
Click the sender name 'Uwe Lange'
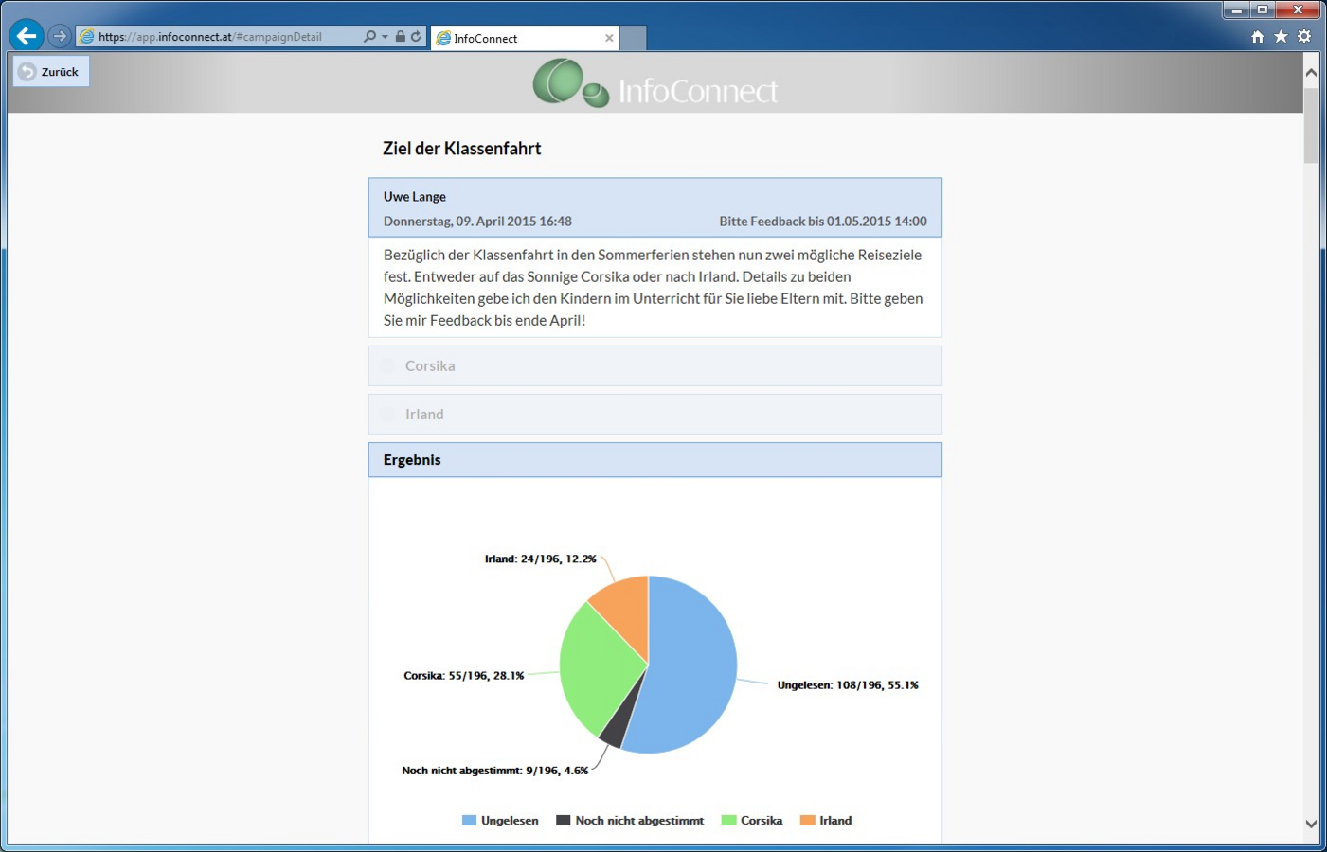coord(415,197)
